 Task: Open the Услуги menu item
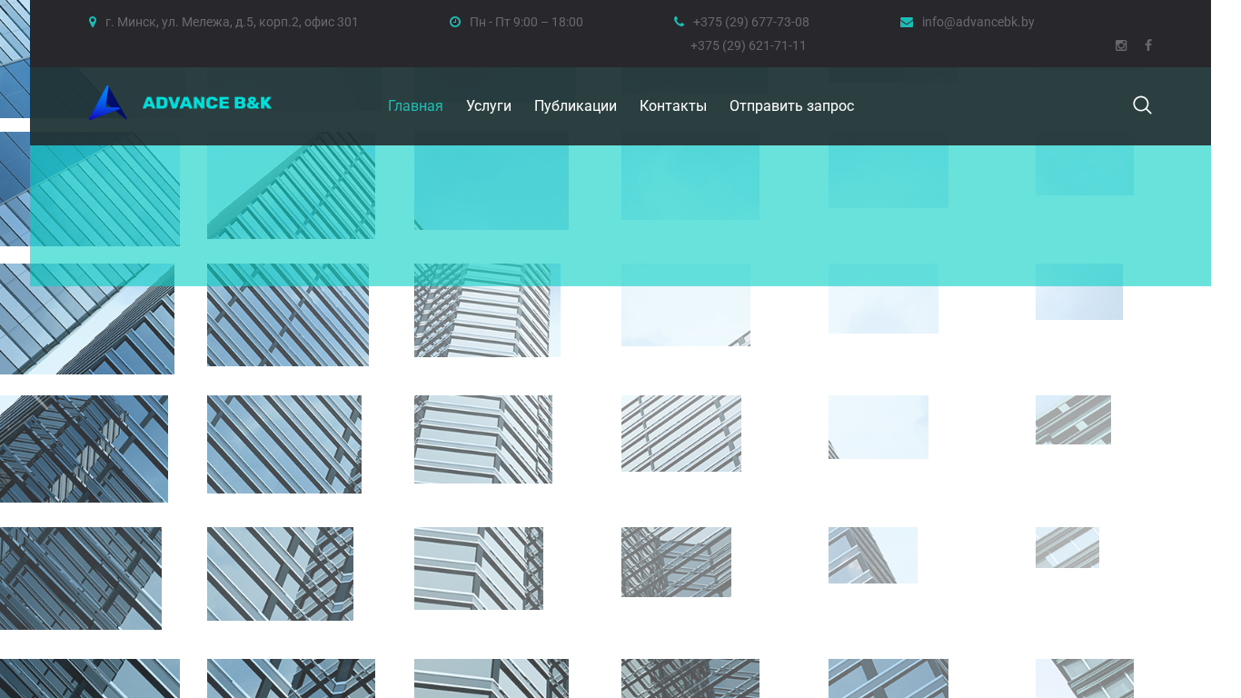pyautogui.click(x=489, y=106)
